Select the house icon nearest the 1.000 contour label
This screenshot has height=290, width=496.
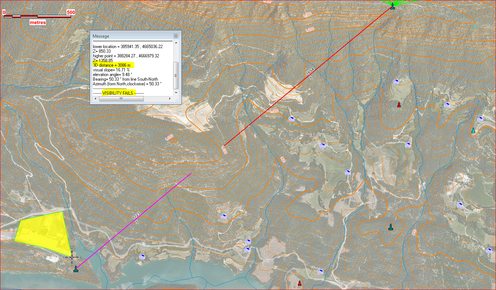pos(291,119)
